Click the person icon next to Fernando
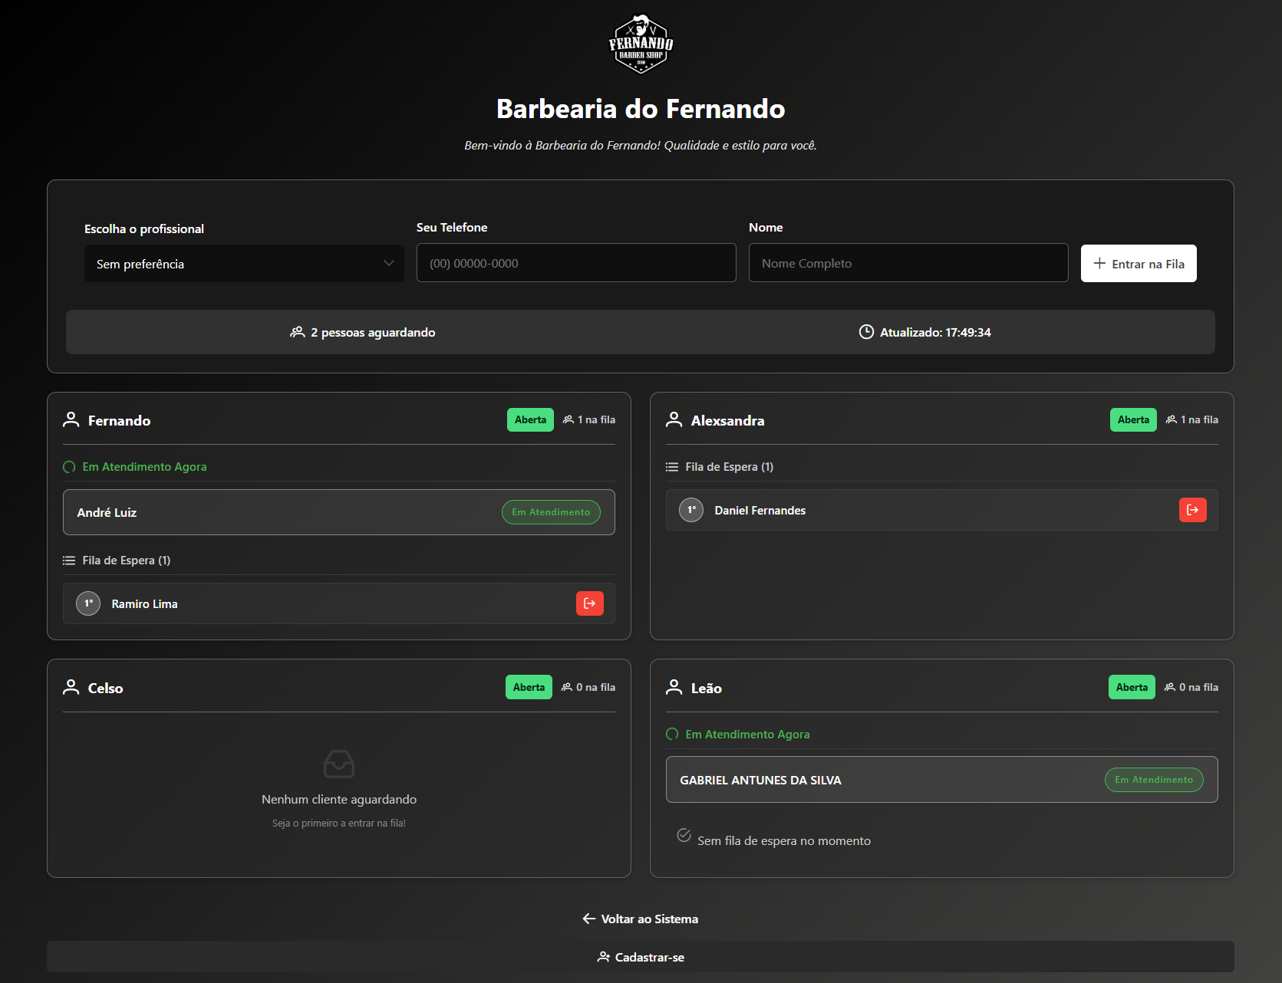1282x983 pixels. pyautogui.click(x=71, y=419)
